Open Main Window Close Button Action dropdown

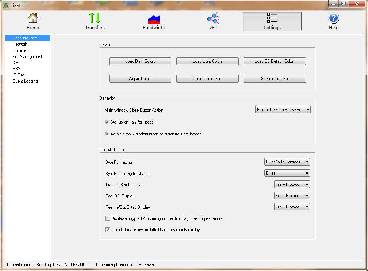click(283, 110)
